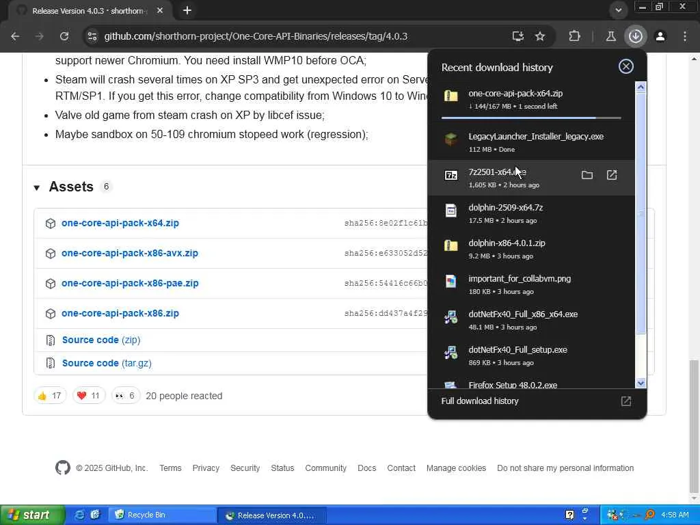Image resolution: width=700 pixels, height=525 pixels.
Task: Open LegacyLauncher_Installer_legacy.exe from downloads list
Action: coord(531,142)
